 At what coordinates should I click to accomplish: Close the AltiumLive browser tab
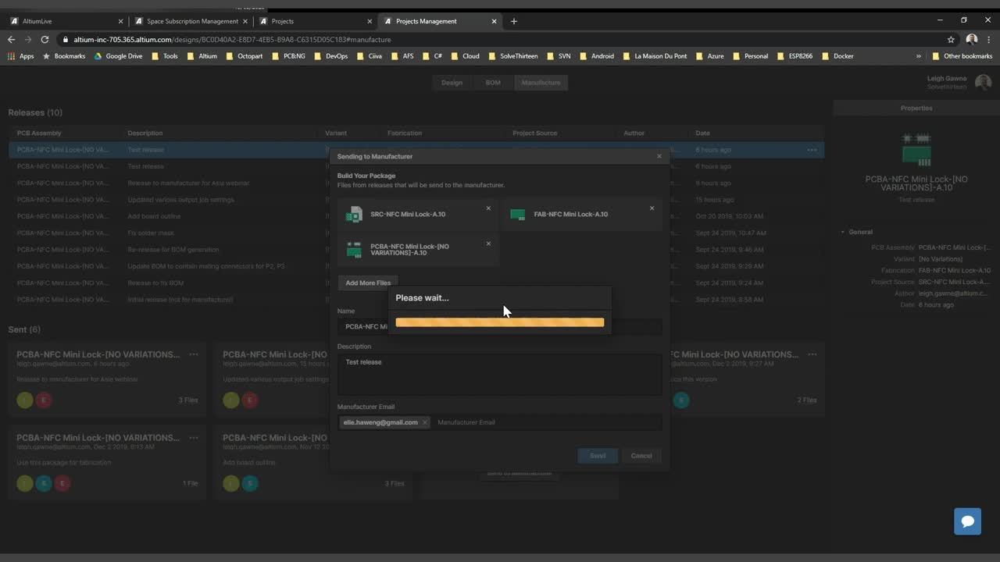pyautogui.click(x=120, y=21)
